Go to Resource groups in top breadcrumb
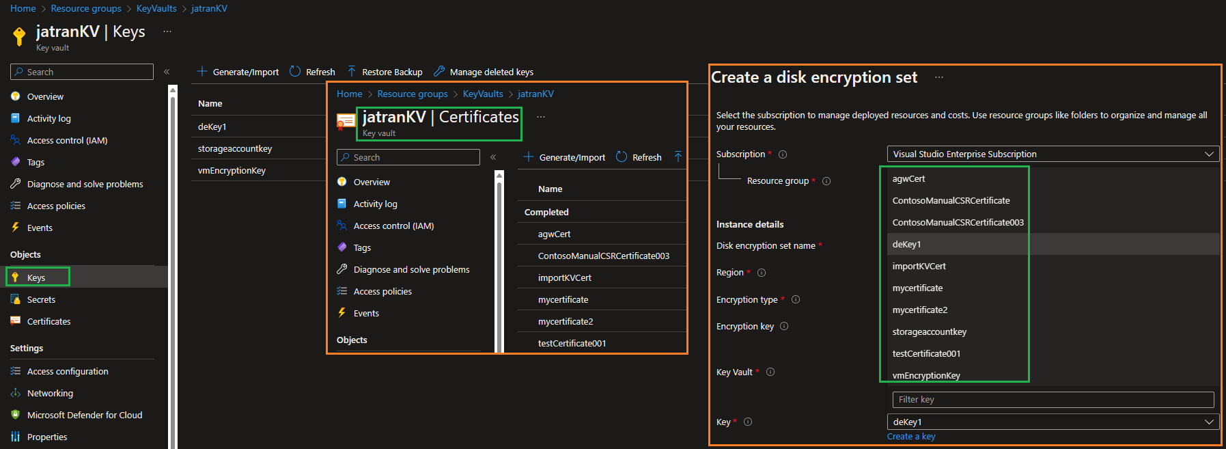 (86, 8)
